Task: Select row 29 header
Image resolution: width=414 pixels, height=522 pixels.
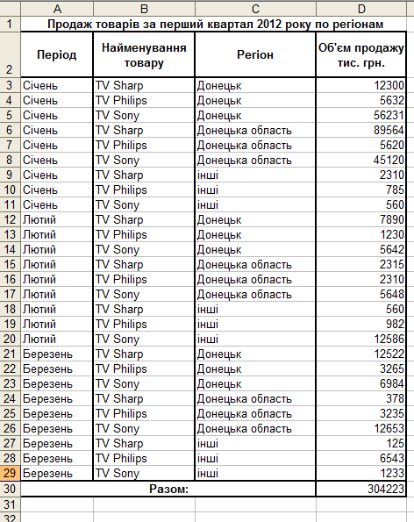Action: pos(10,473)
